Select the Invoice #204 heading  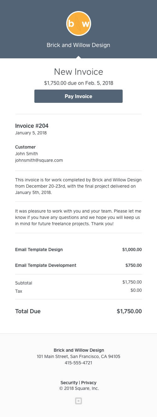[32, 126]
